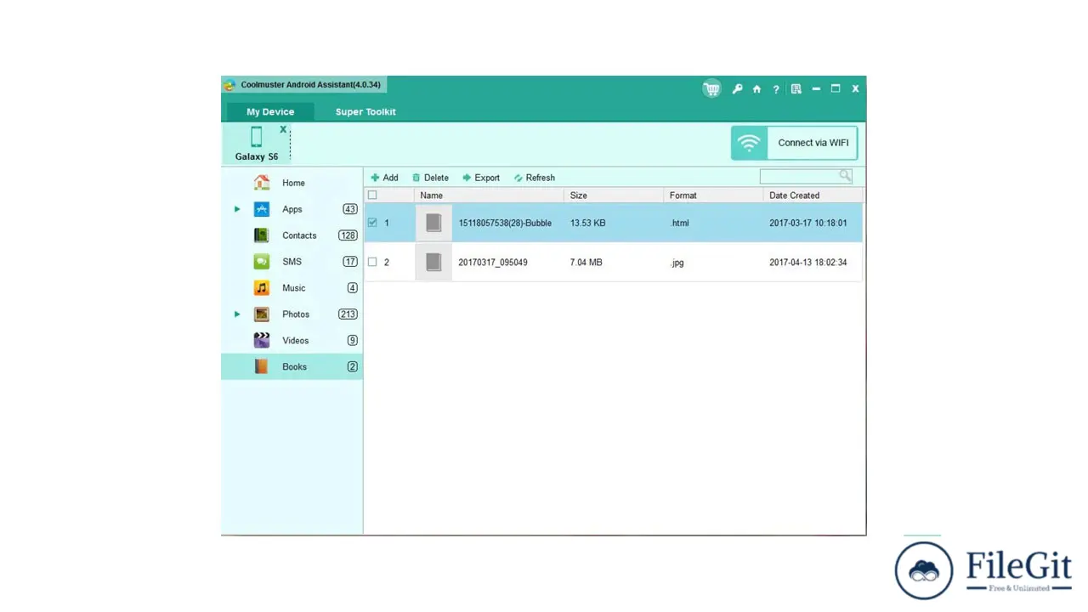Open Home in the sidebar
This screenshot has height=612, width=1088.
292,183
